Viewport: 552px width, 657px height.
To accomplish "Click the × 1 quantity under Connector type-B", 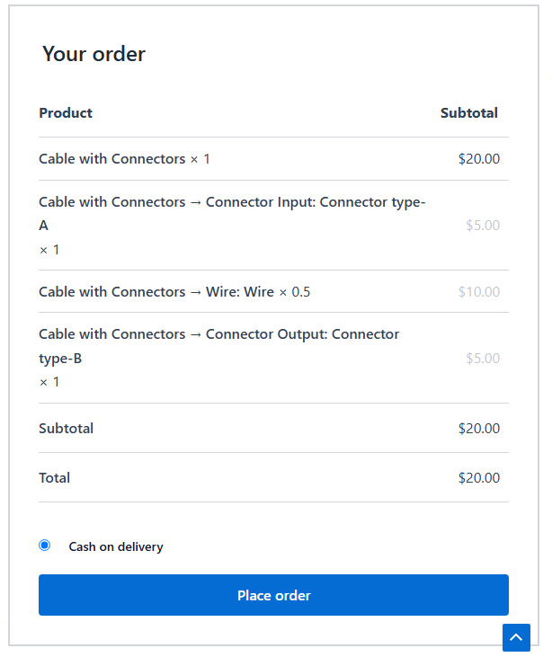I will tap(49, 382).
